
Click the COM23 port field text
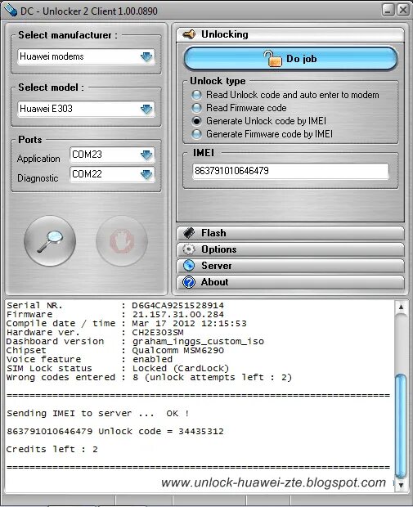pos(87,155)
